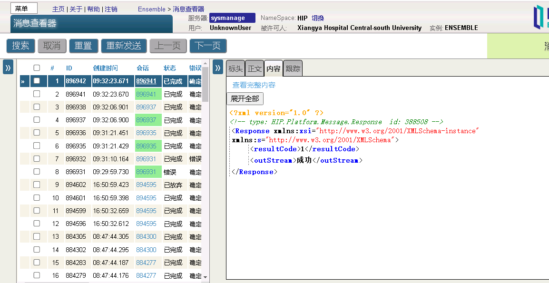Click the 重新发送 button
The width and height of the screenshot is (549, 283).
click(124, 46)
